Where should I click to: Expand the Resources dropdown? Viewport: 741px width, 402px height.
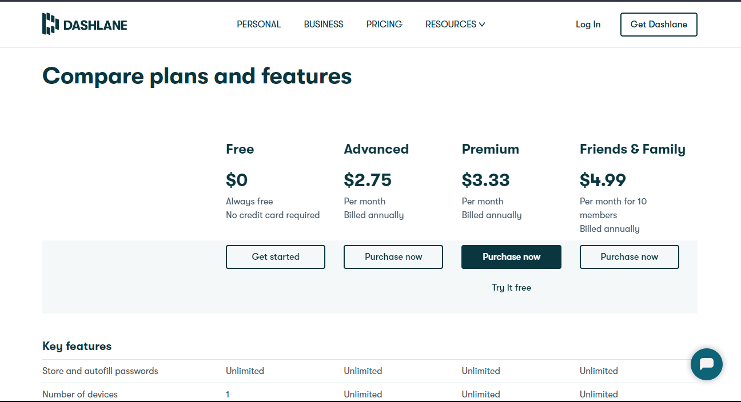pos(455,24)
